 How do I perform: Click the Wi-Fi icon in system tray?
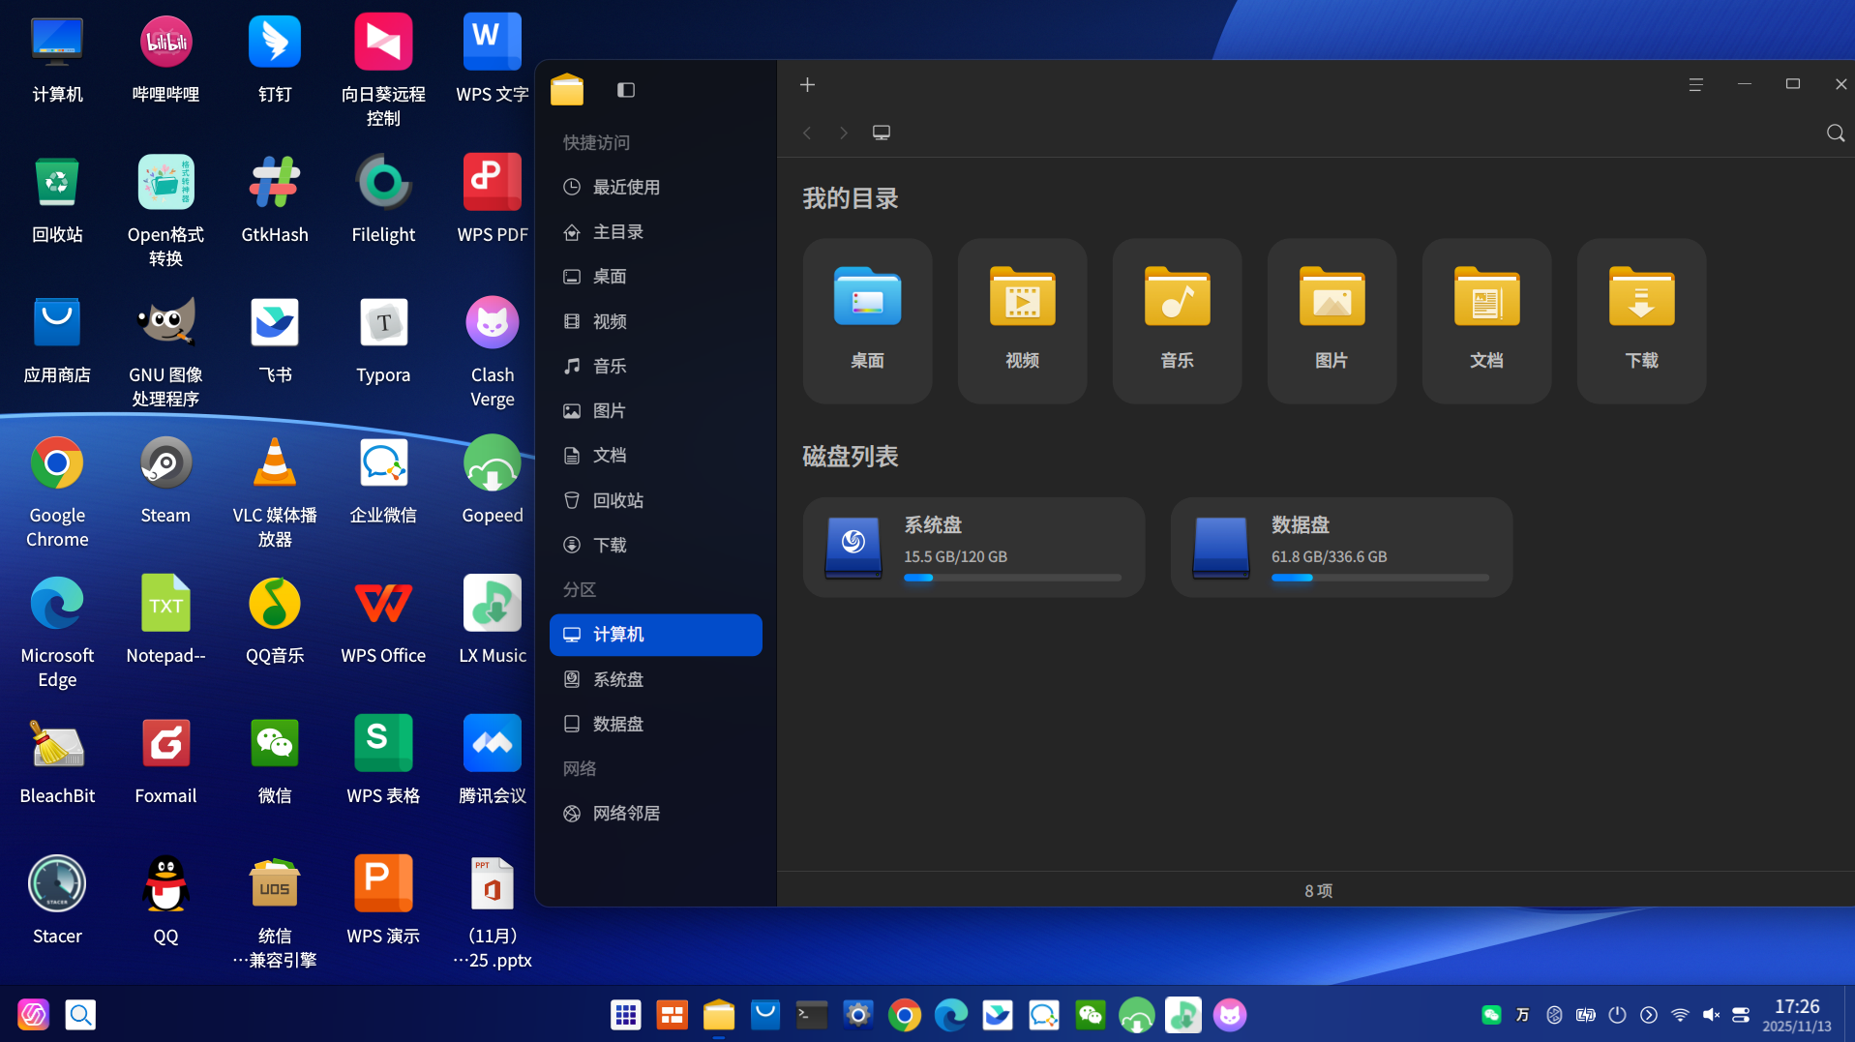[x=1680, y=1015]
